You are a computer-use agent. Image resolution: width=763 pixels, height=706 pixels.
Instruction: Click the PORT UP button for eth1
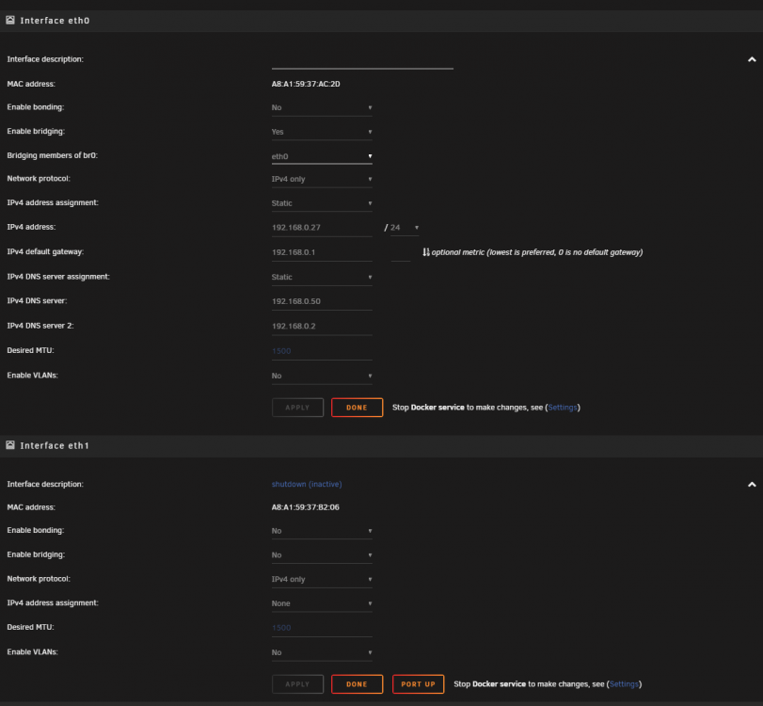418,684
